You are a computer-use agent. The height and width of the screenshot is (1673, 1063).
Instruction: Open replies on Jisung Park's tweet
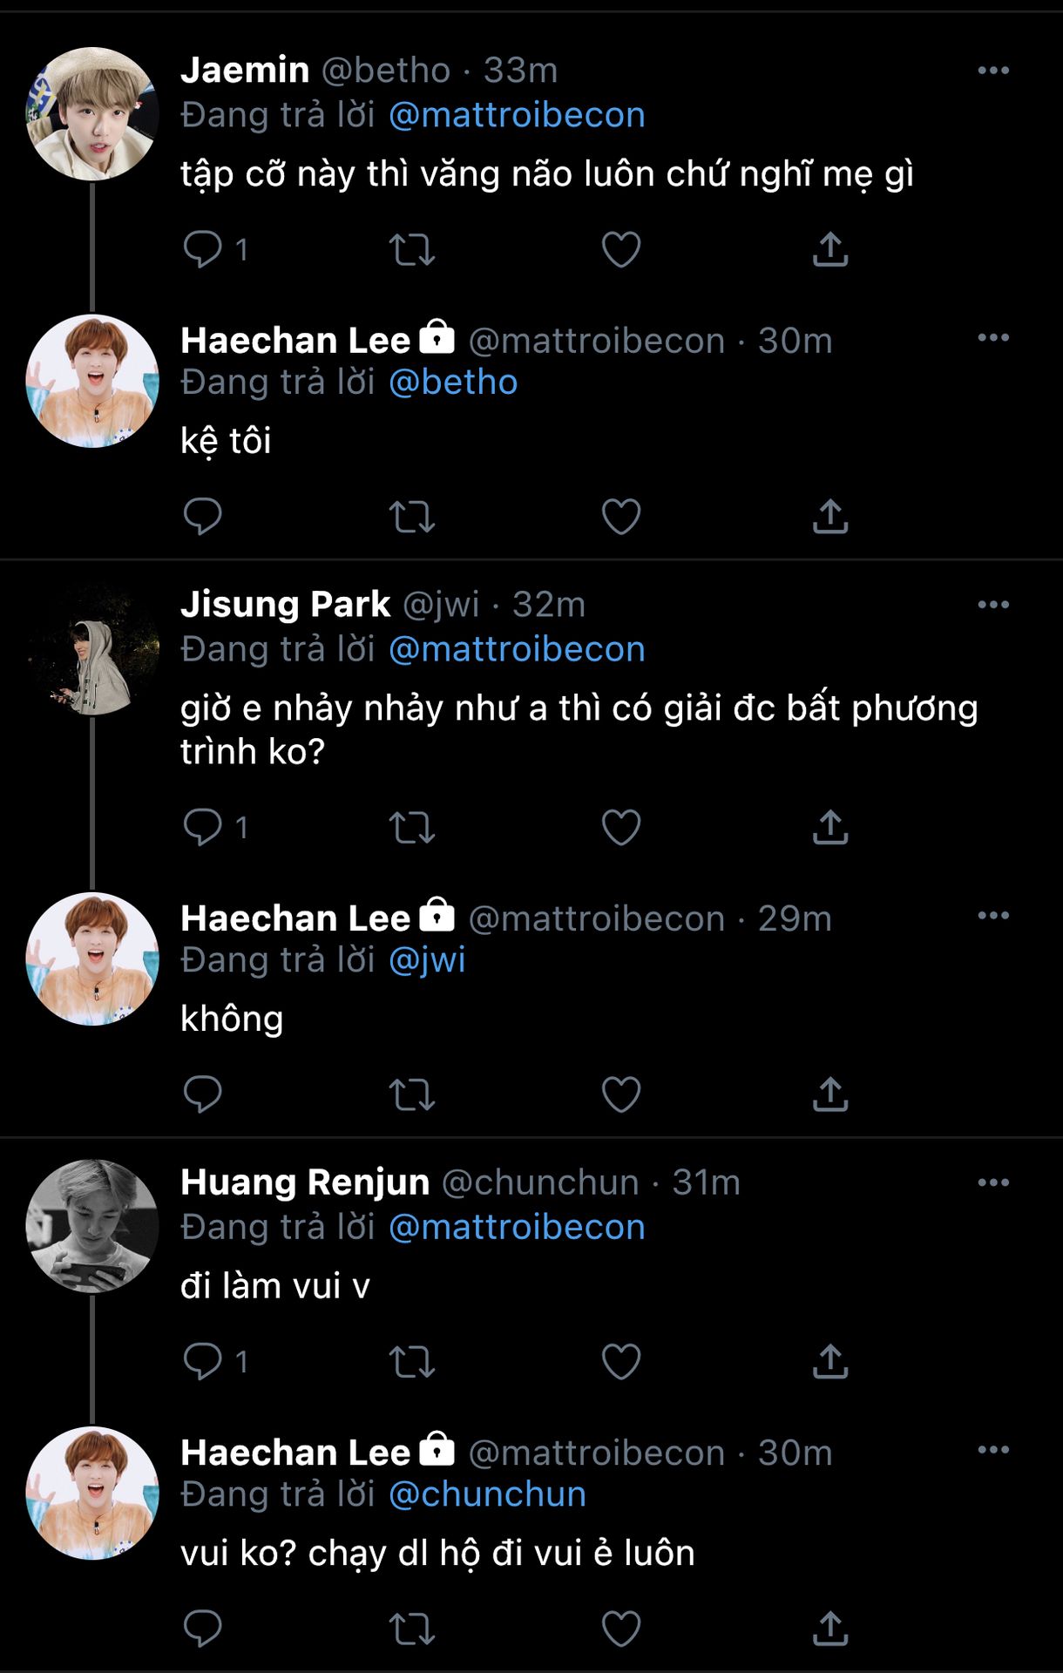[203, 827]
